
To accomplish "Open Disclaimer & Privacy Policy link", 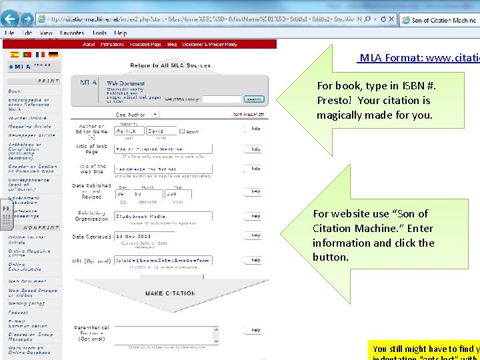I will pos(210,45).
